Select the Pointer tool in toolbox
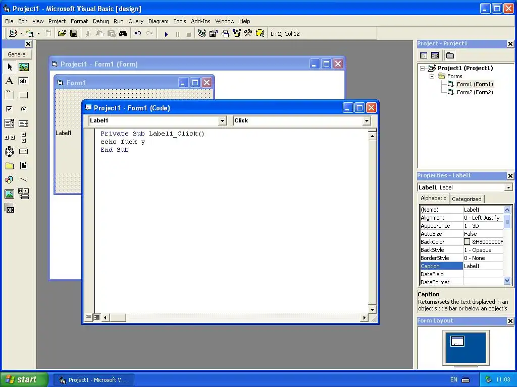The image size is (517, 387). pyautogui.click(x=10, y=67)
